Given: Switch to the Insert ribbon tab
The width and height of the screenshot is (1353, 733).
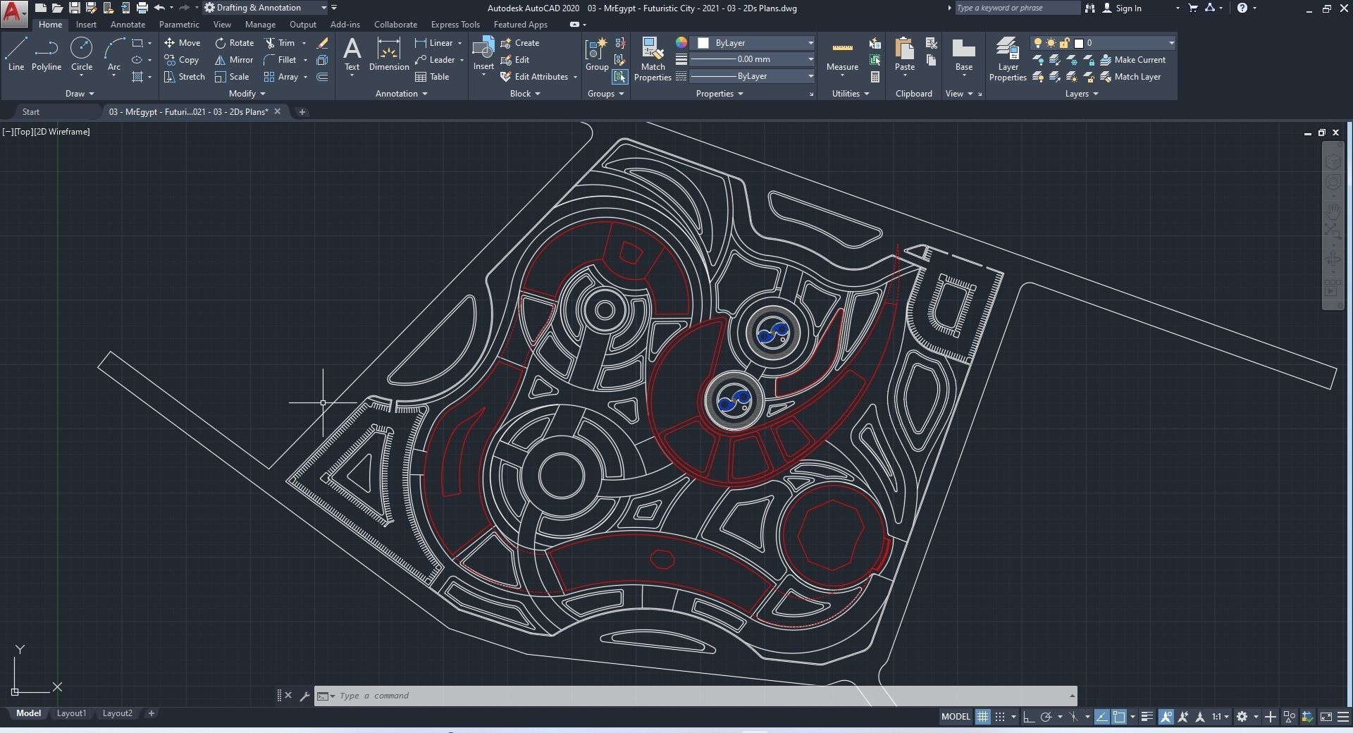Looking at the screenshot, I should point(86,25).
